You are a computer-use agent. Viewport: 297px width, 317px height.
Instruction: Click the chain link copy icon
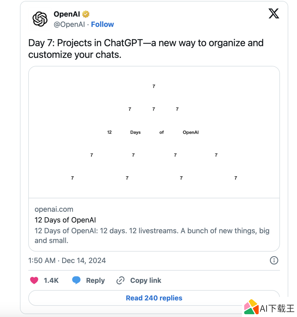(120, 280)
